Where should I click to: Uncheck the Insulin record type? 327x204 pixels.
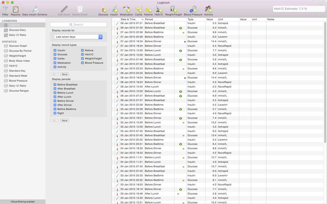pos(55,51)
